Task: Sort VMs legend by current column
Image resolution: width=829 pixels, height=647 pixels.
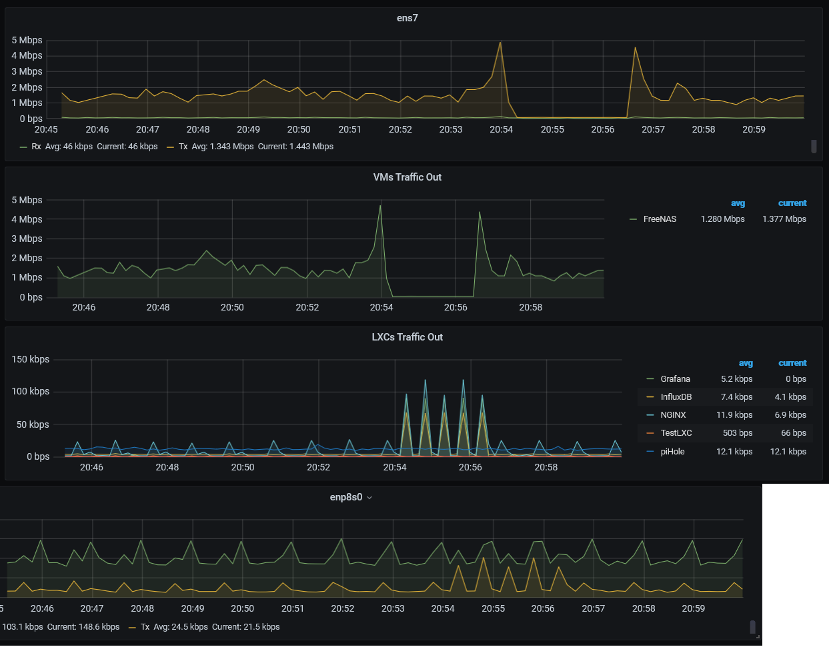Action: tap(792, 203)
